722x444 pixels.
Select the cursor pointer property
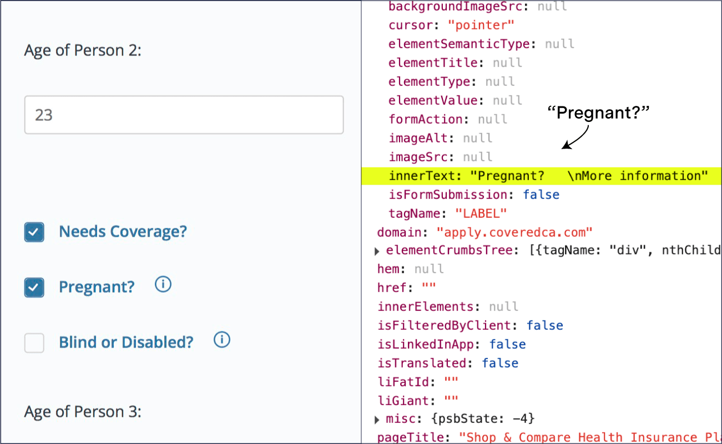click(481, 25)
